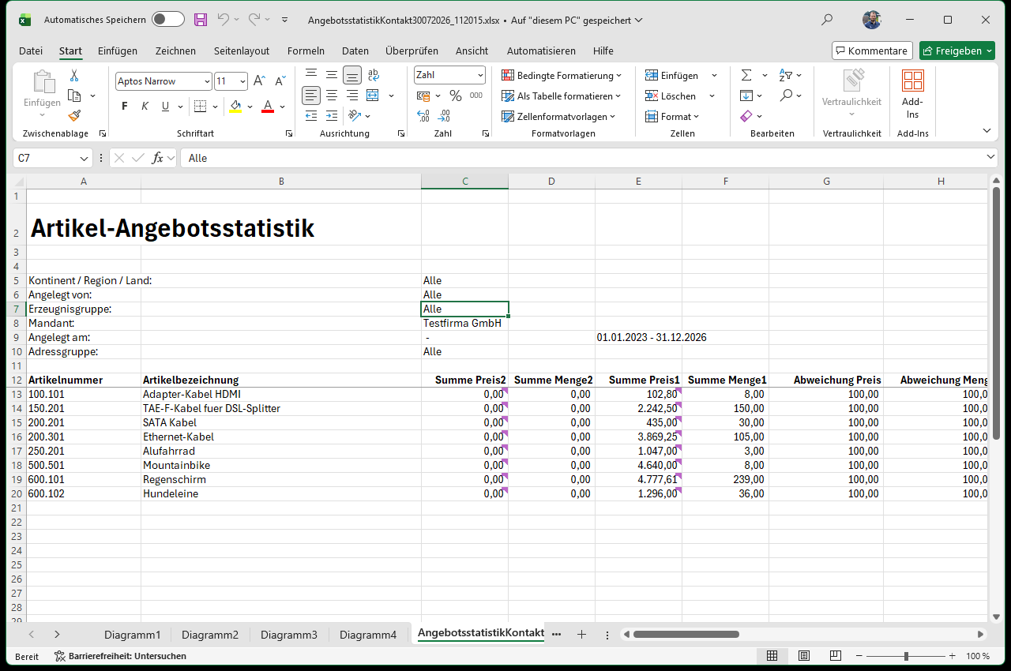Open the font size 11 dropdown
Screen dimensions: 1011x671
242,81
